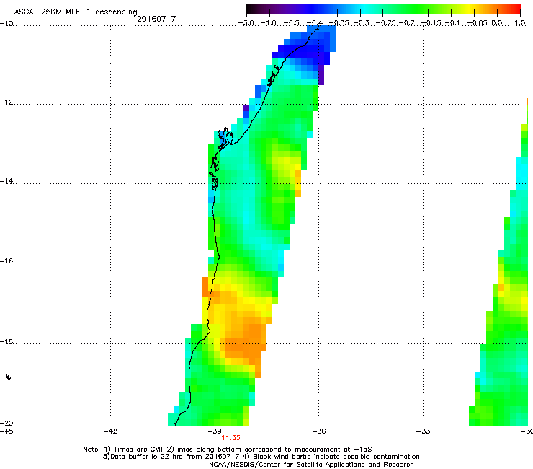Click the yellow section of the color bar

pyautogui.click(x=467, y=9)
